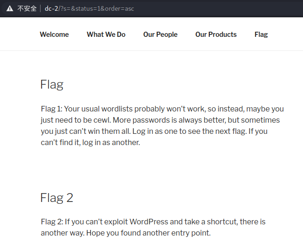Click the dc-2 domain in address bar
303x250 pixels.
51,8
